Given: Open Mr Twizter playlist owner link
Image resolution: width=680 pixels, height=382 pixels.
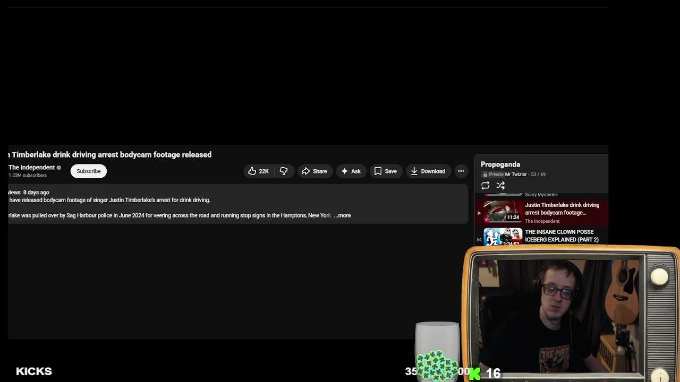Looking at the screenshot, I should click(x=516, y=174).
